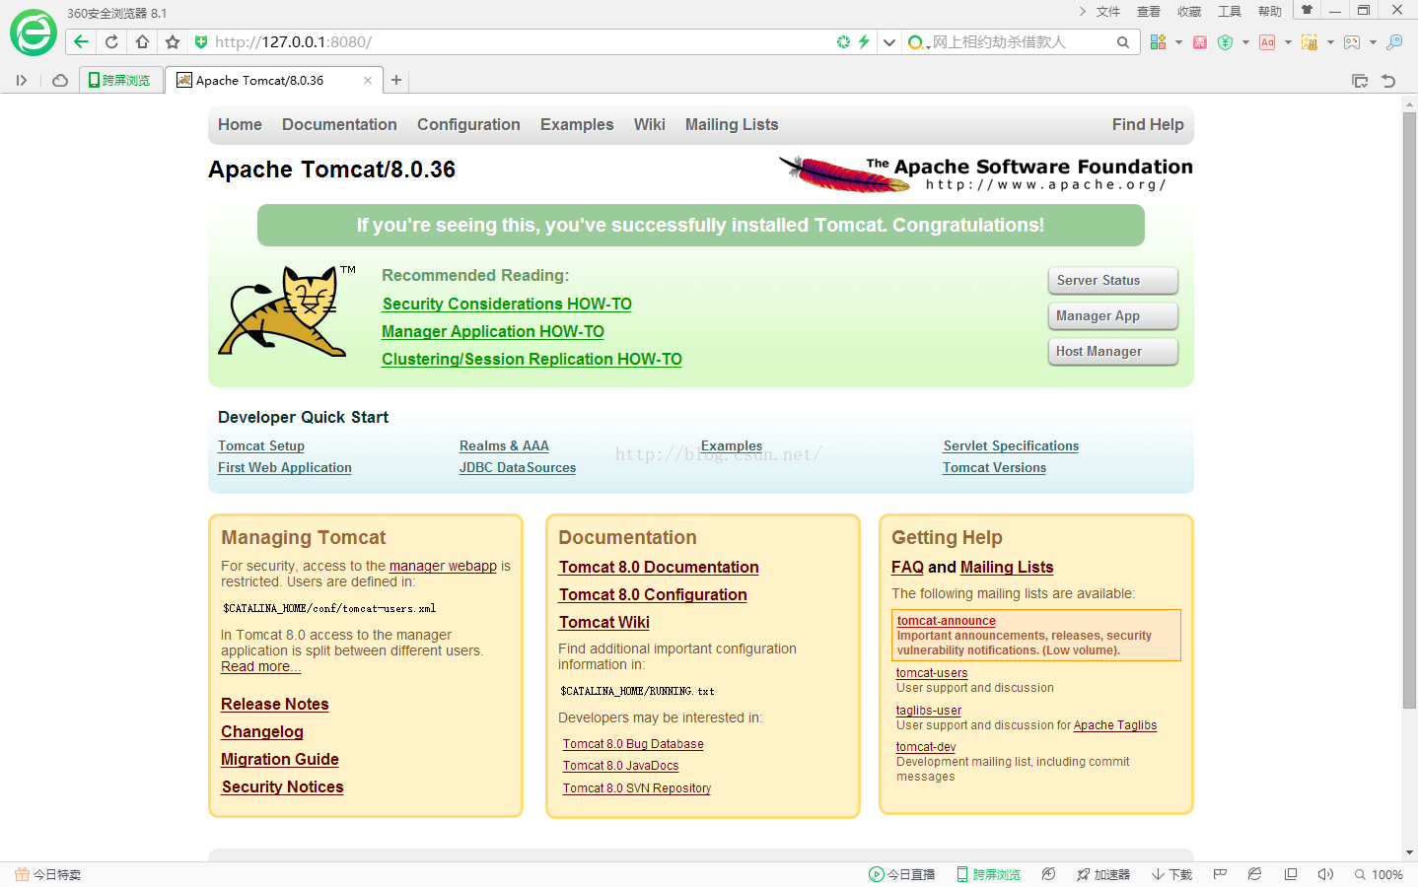The height and width of the screenshot is (887, 1418).
Task: Click the red Ad blocker icon
Action: click(x=1267, y=42)
